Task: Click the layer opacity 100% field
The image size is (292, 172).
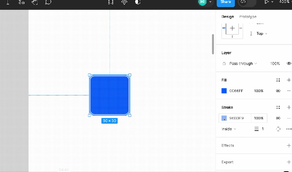Action: (275, 64)
